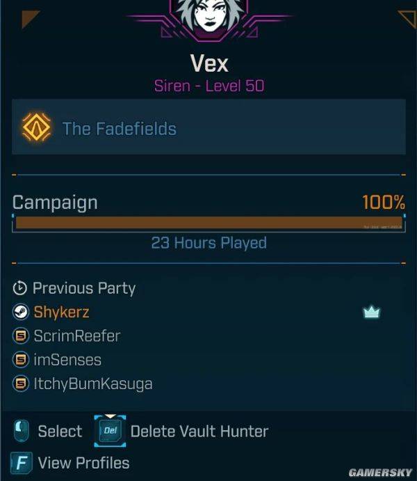417x481 pixels.
Task: Click the Previous Party clock icon
Action: pyautogui.click(x=20, y=288)
